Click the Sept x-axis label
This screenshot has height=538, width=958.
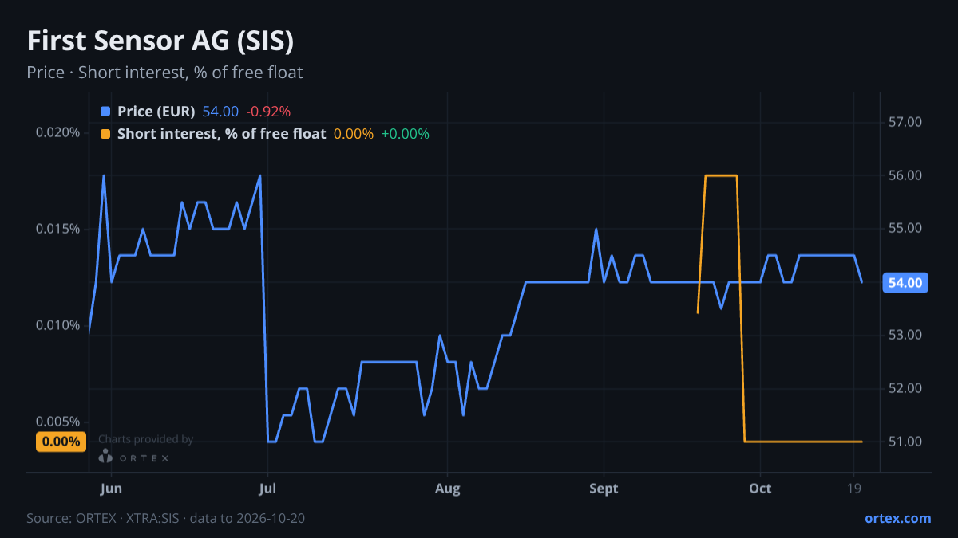tap(604, 489)
